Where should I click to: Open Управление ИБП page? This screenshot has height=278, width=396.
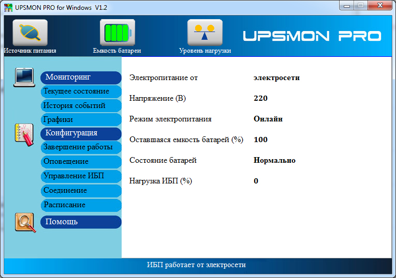[x=81, y=176]
